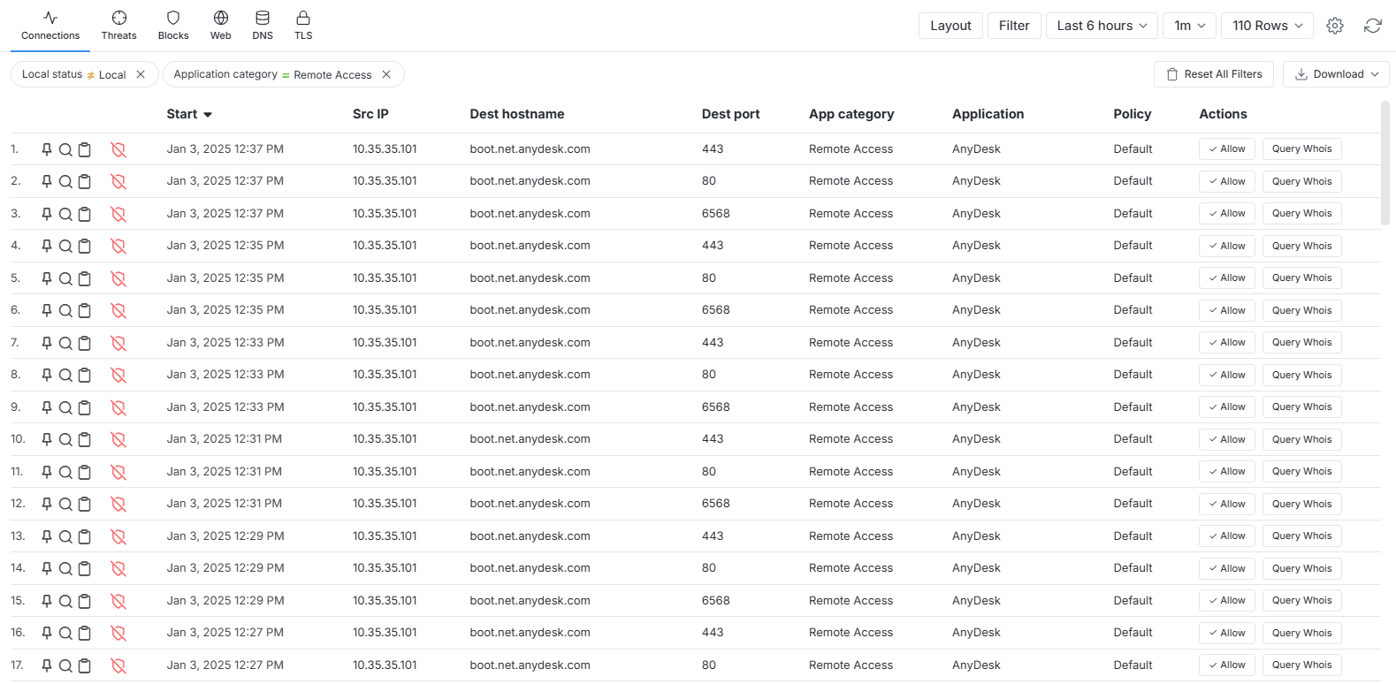The image size is (1396, 684).
Task: Pin row 1 with the pin icon
Action: pyautogui.click(x=47, y=149)
